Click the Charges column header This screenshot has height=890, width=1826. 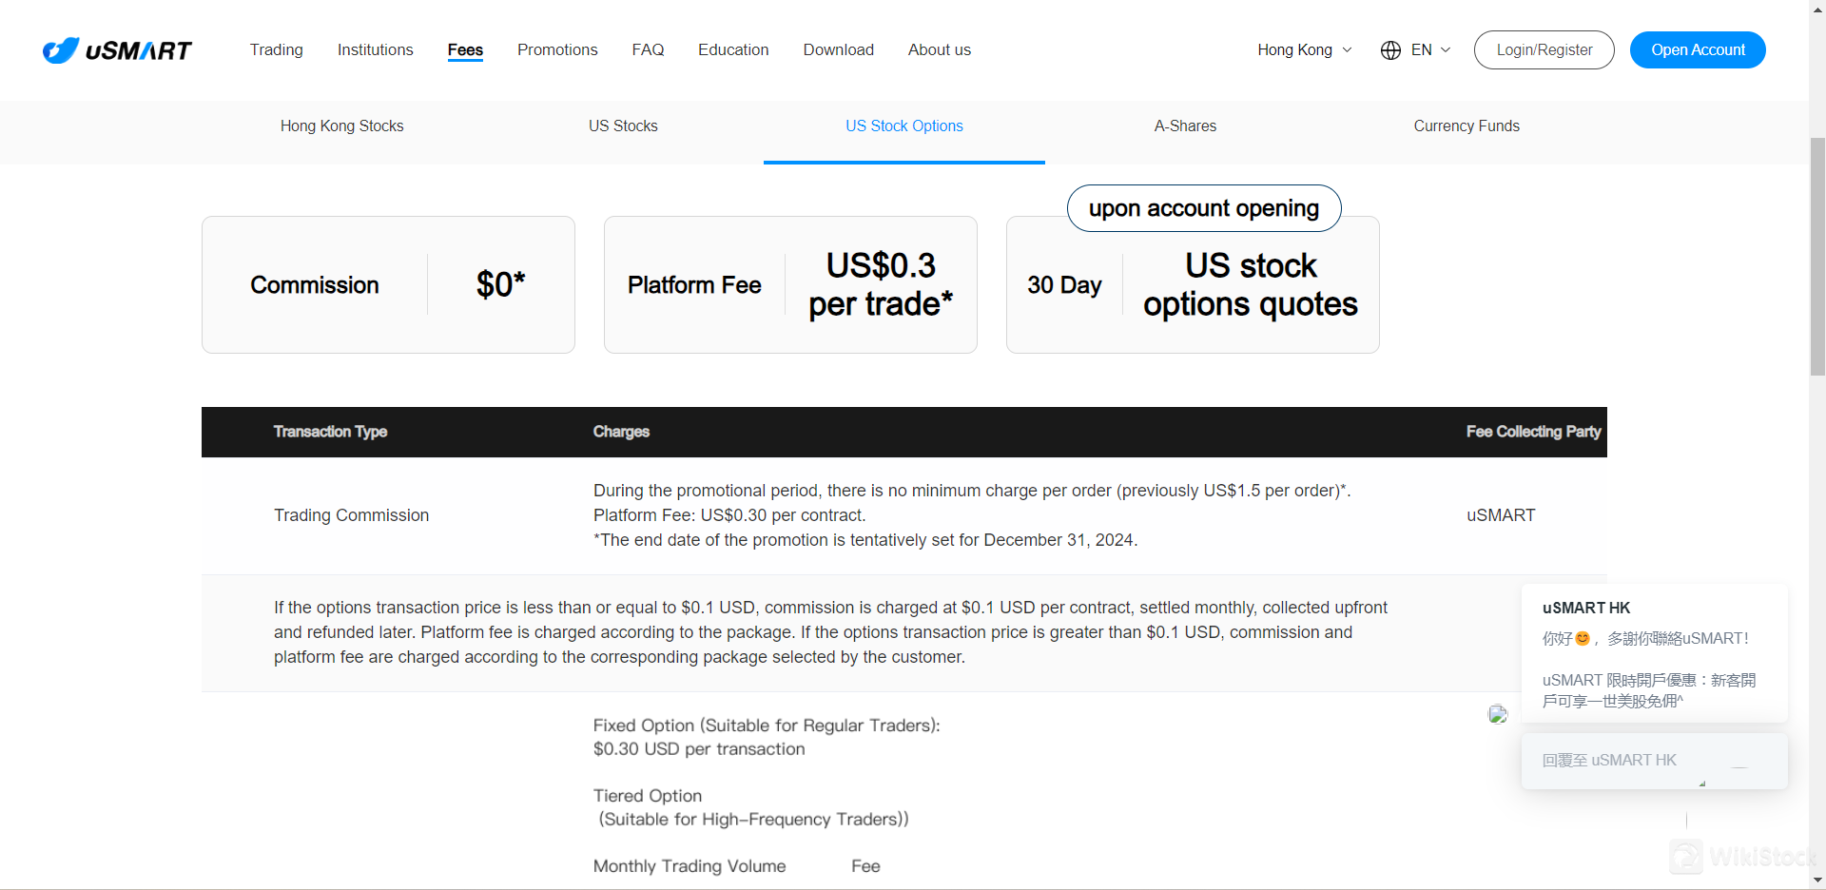[x=621, y=432]
